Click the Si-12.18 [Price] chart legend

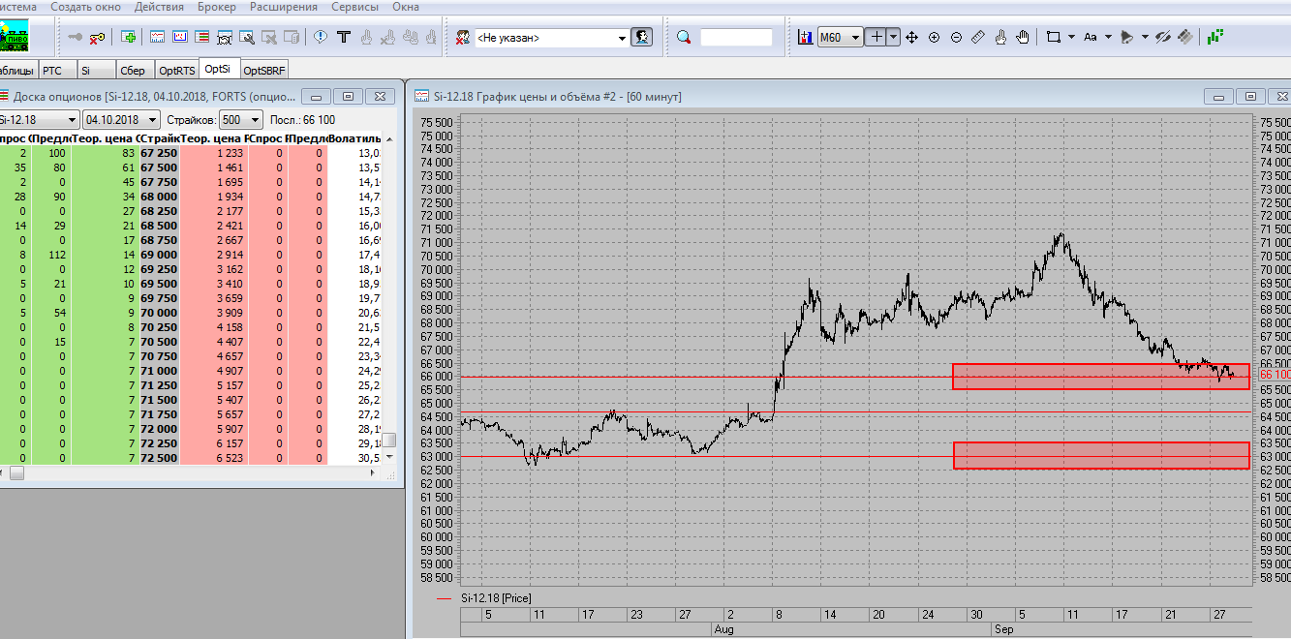tap(495, 598)
